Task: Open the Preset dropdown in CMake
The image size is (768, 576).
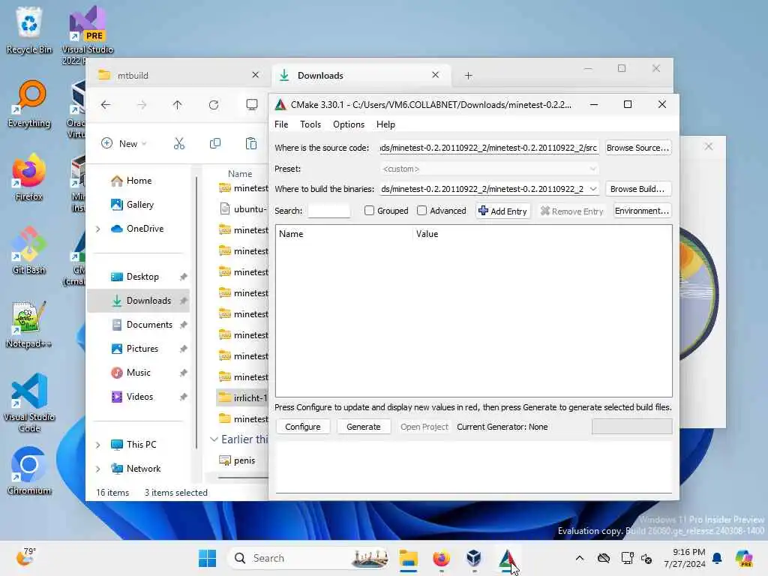Action: pyautogui.click(x=489, y=169)
